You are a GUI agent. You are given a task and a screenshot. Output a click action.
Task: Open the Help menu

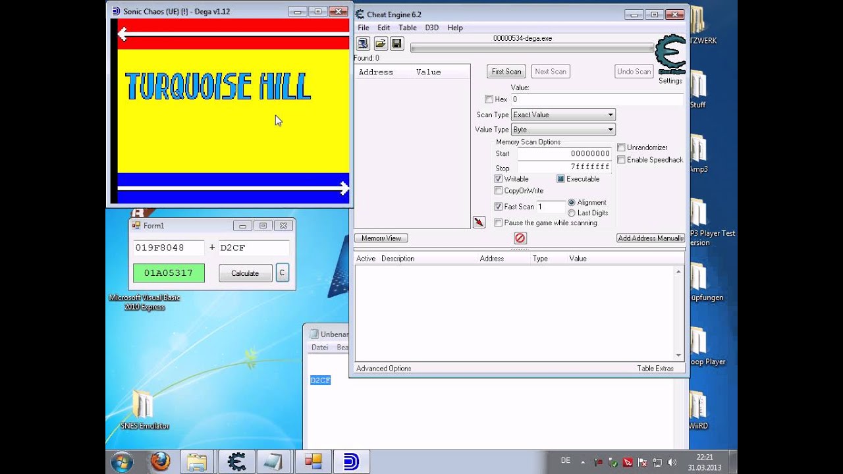[455, 28]
